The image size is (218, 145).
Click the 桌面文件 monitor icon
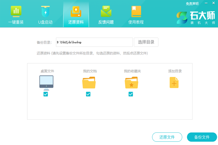click(46, 82)
